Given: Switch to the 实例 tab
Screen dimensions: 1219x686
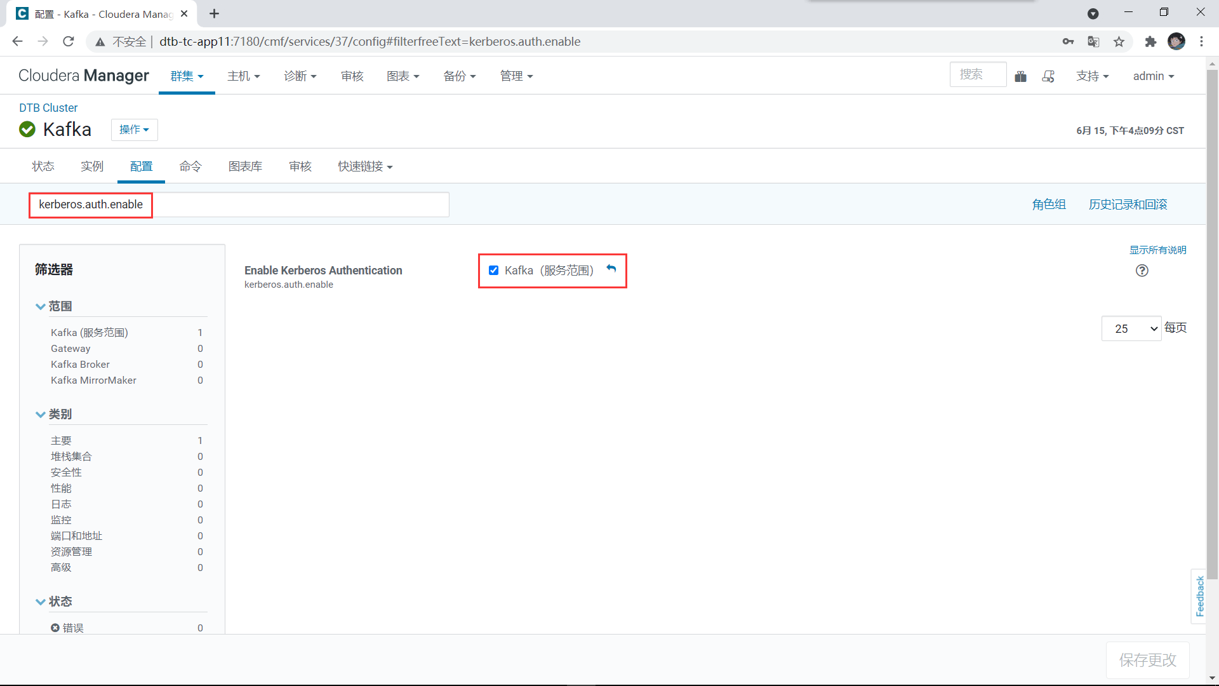Looking at the screenshot, I should pyautogui.click(x=92, y=166).
